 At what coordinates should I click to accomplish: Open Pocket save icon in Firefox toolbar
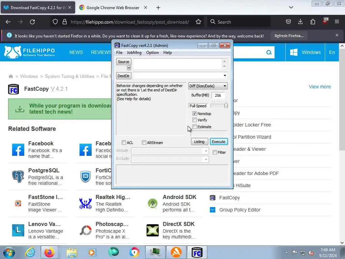tap(288, 22)
